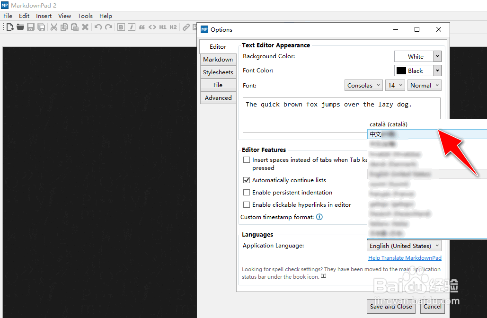Apply Heading 1 with H1 icon
The width and height of the screenshot is (487, 318).
click(163, 27)
